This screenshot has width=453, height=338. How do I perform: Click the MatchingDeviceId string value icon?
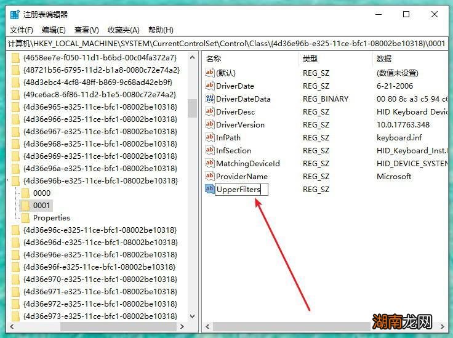209,163
